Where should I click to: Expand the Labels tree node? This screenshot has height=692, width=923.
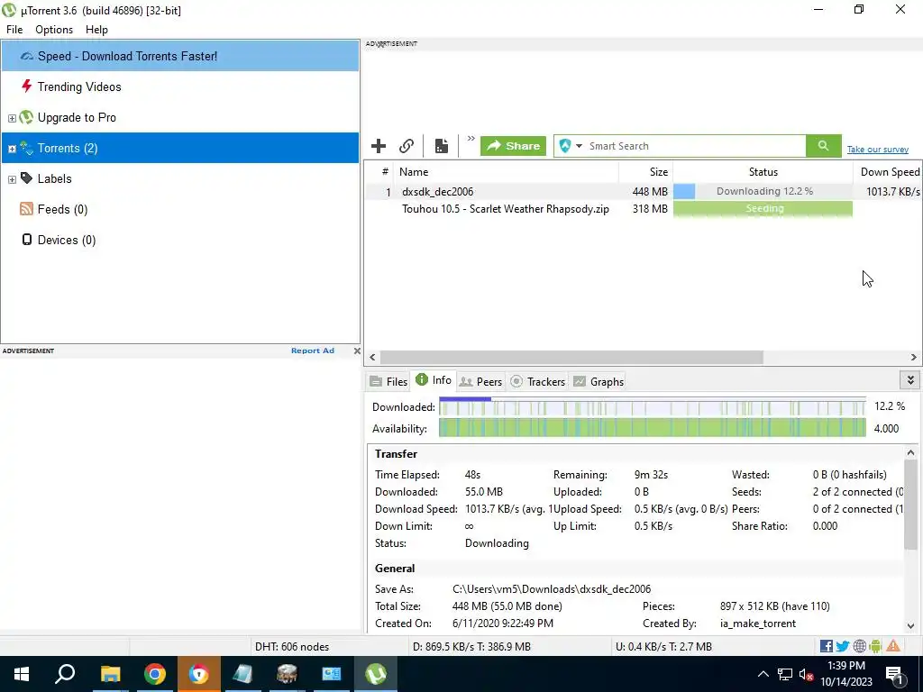12,179
